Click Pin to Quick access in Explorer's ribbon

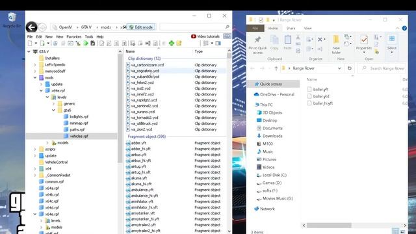tap(257, 45)
